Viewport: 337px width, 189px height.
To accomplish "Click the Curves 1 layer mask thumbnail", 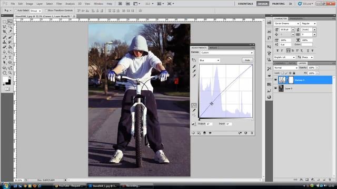I will click(291, 80).
